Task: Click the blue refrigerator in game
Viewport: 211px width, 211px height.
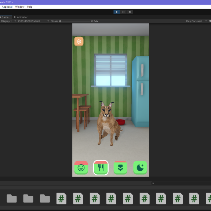Action: point(141,91)
